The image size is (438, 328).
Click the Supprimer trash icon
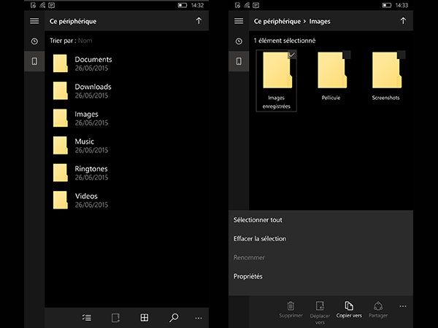click(291, 306)
